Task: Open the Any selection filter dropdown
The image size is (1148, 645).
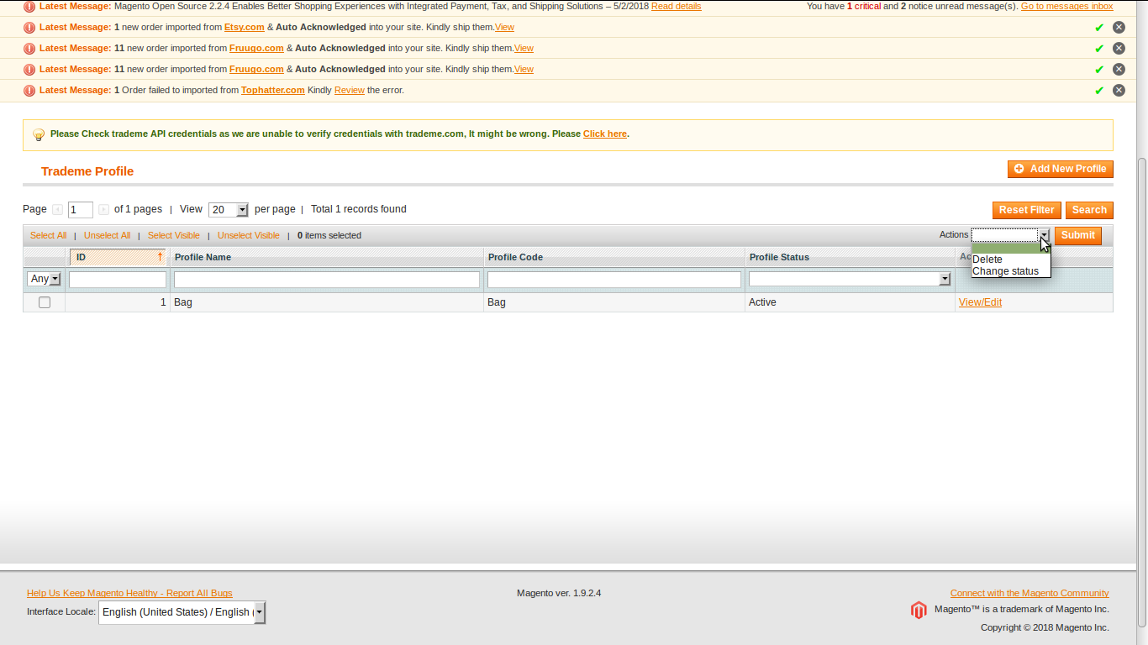Action: click(45, 279)
